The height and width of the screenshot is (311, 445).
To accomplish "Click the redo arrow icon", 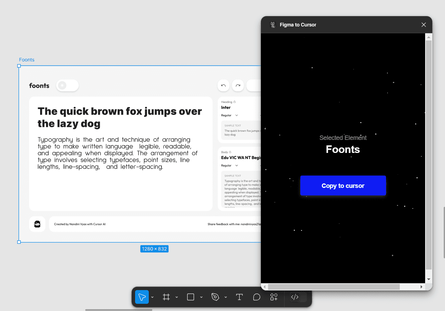I will pos(238,85).
